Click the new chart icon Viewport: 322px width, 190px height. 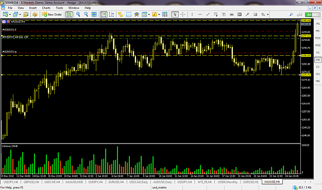[x=5, y=14]
